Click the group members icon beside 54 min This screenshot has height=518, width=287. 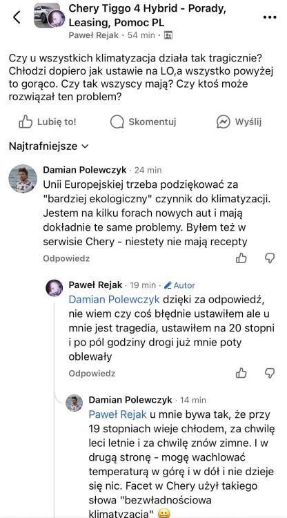(168, 35)
